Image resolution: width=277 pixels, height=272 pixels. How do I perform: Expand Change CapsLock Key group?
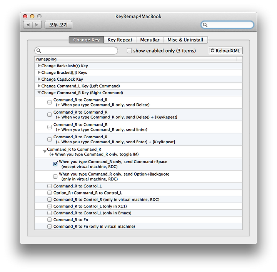click(39, 79)
